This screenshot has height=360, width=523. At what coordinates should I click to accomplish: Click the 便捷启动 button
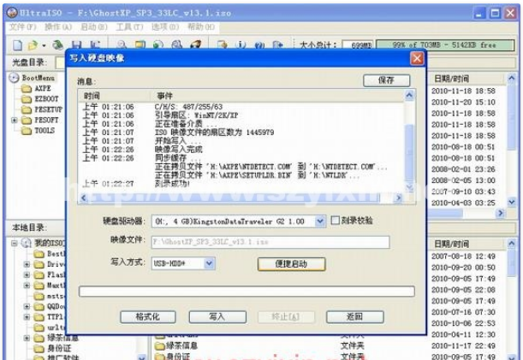[291, 264]
